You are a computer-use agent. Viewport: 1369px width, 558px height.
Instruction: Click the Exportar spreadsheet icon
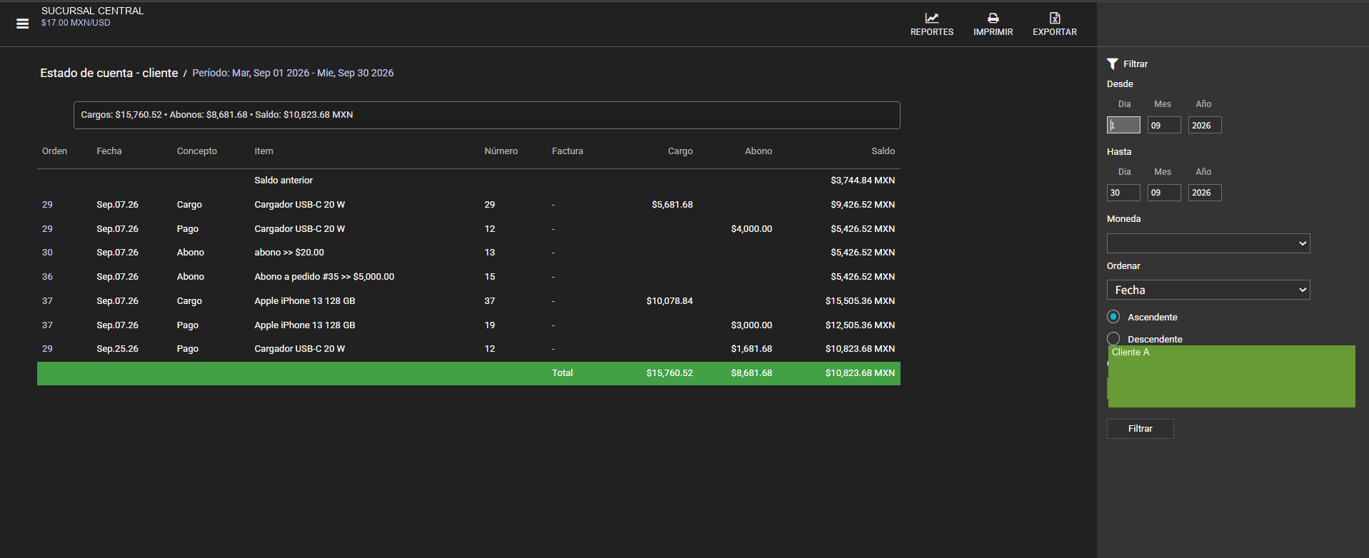click(x=1055, y=18)
